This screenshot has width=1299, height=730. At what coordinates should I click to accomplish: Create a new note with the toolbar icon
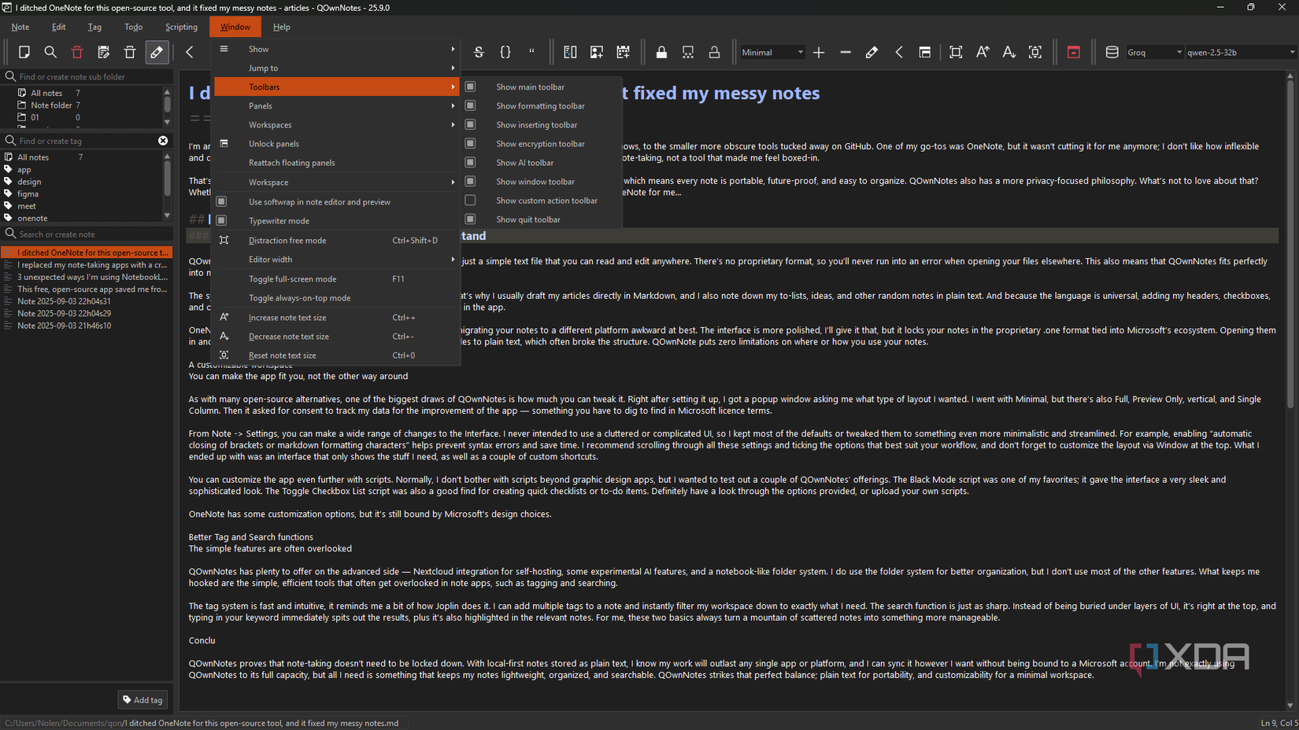point(24,52)
